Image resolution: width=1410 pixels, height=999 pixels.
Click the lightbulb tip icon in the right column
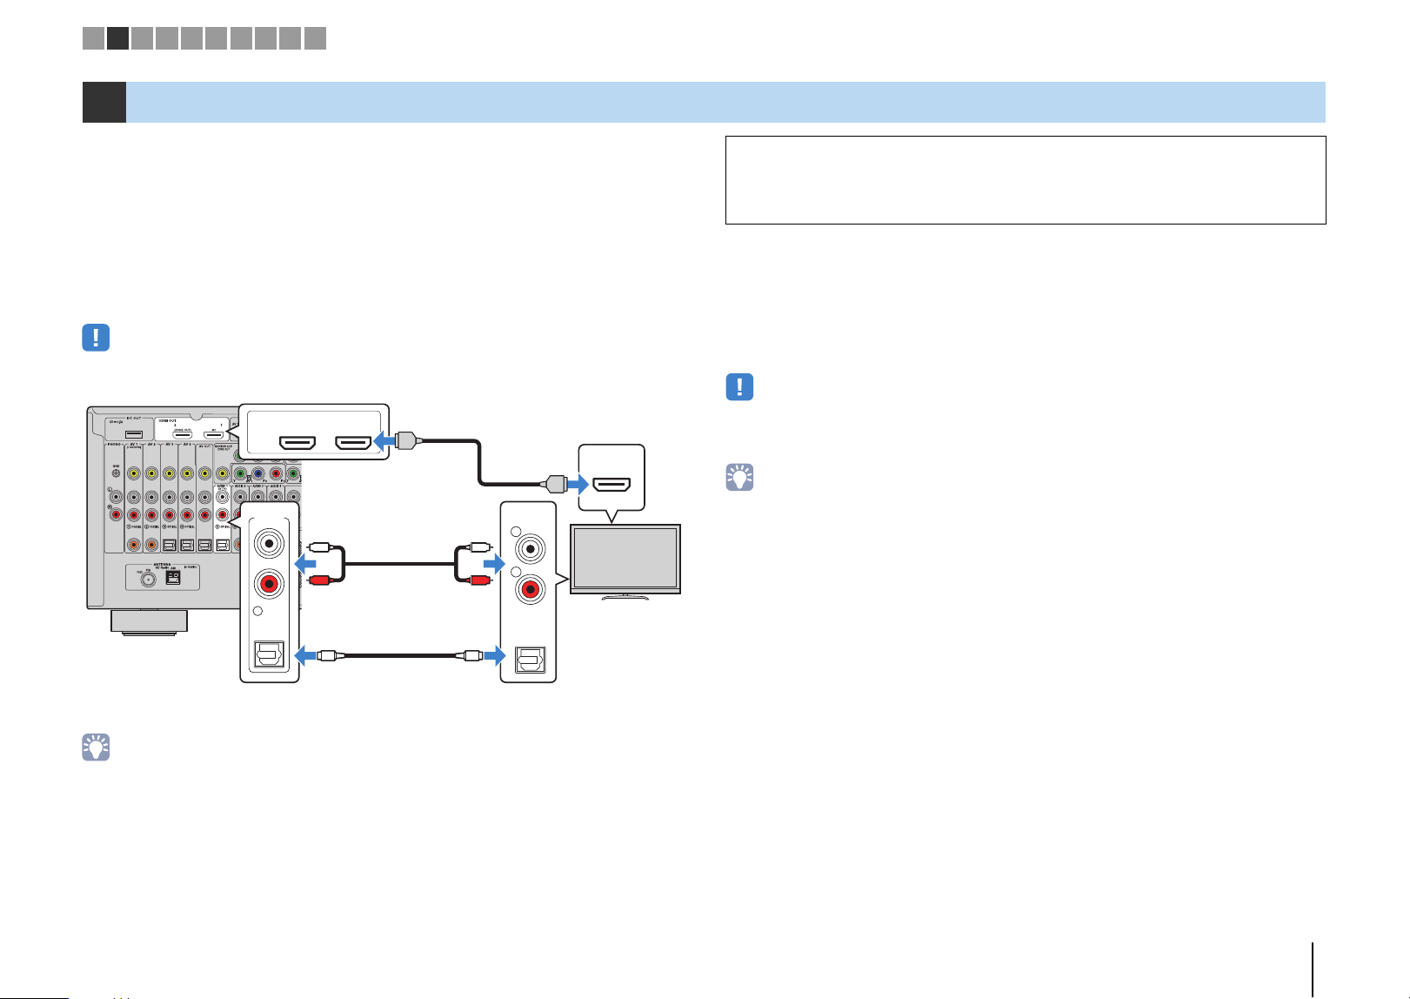click(x=739, y=477)
